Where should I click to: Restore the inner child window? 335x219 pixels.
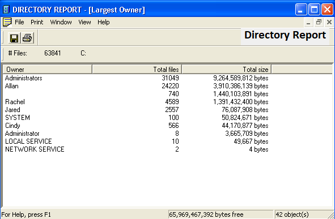coord(319,22)
